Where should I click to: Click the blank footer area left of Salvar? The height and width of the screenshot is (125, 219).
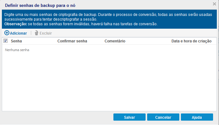point(56,118)
